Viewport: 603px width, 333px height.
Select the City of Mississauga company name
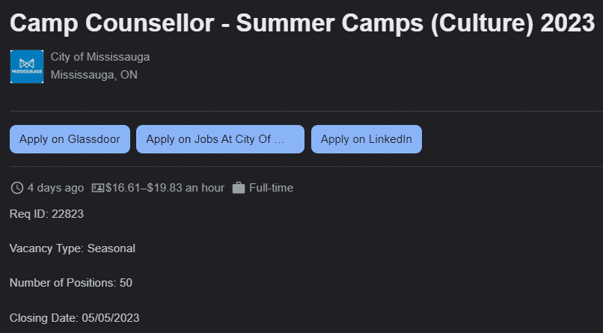coord(100,57)
